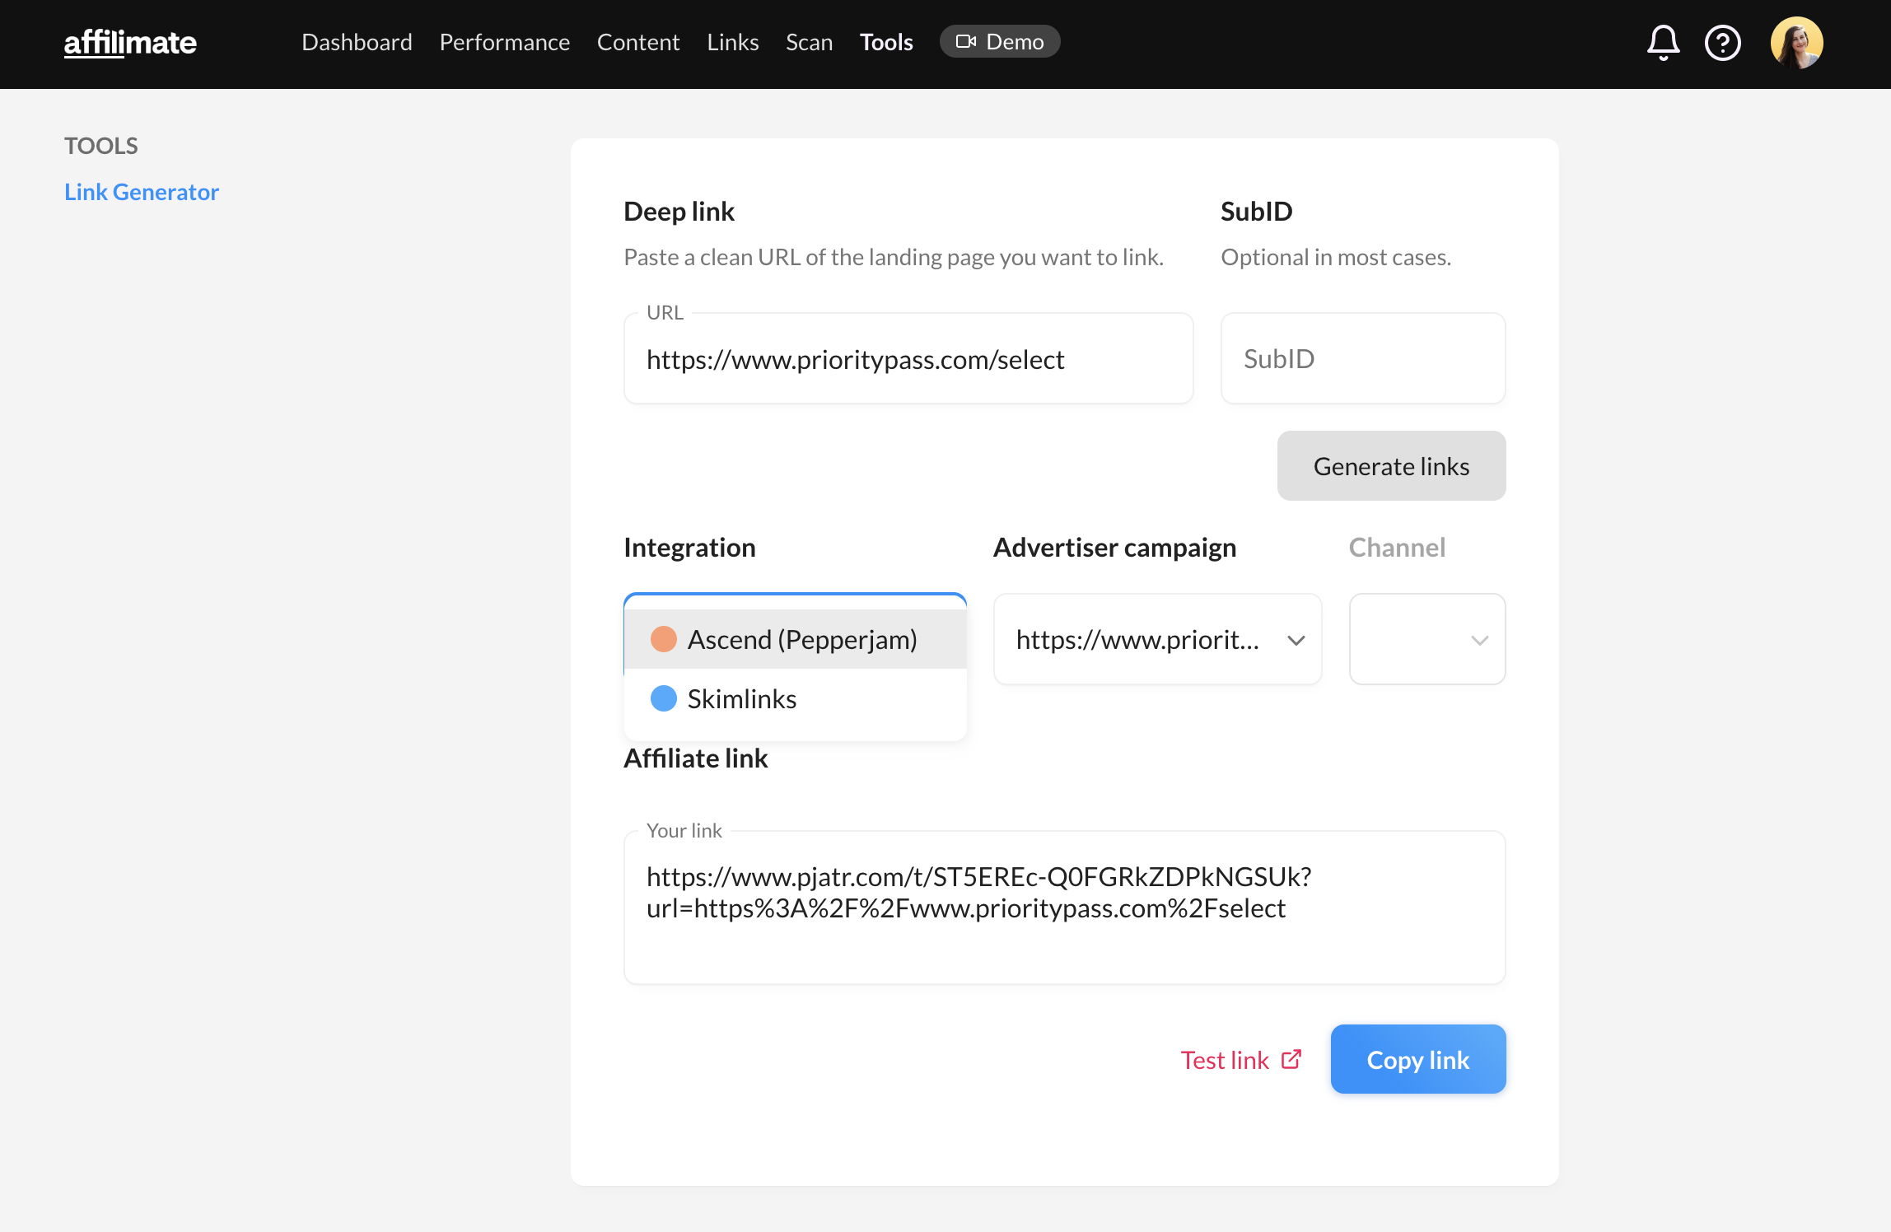This screenshot has height=1232, width=1891.
Task: Open the help question mark icon
Action: click(1723, 42)
